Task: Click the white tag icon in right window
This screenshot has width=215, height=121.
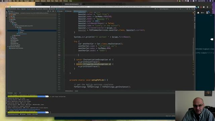Action: [212, 39]
